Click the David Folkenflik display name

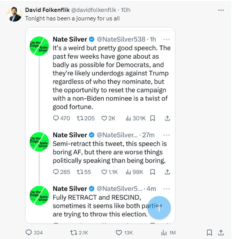47,10
